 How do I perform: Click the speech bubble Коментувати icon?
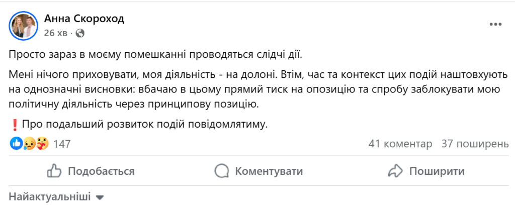221,171
